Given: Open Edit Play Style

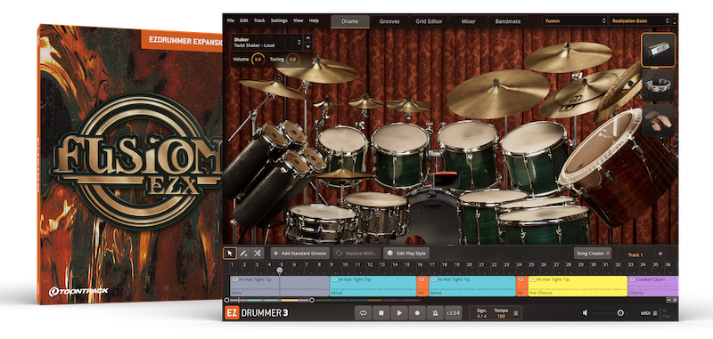Looking at the screenshot, I should [x=406, y=254].
